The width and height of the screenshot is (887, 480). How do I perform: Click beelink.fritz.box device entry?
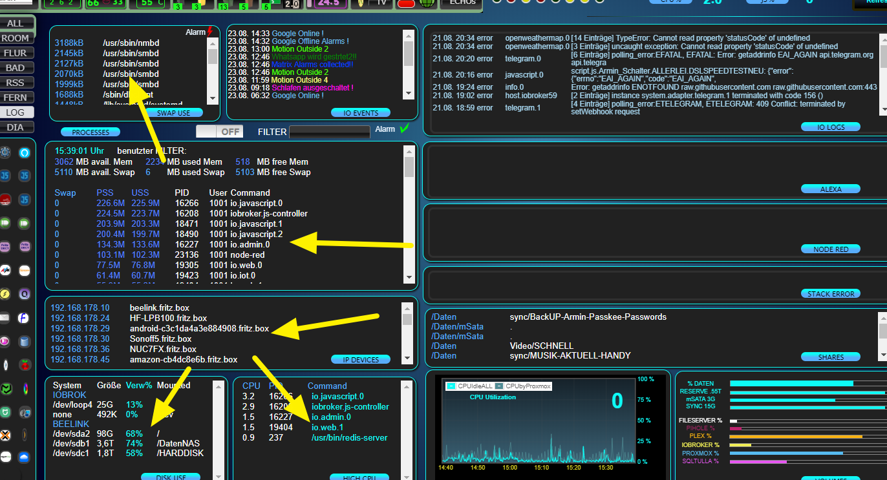click(x=159, y=308)
